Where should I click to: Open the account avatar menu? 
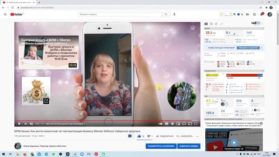[x=270, y=14]
